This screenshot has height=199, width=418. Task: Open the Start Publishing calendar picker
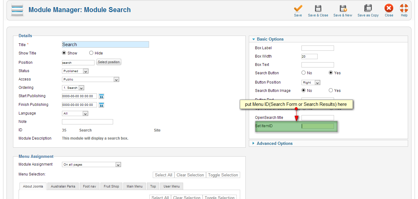[x=101, y=96]
